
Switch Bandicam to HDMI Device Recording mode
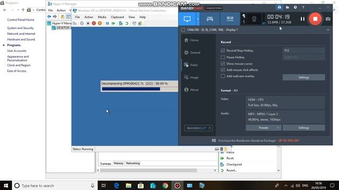coord(230,19)
